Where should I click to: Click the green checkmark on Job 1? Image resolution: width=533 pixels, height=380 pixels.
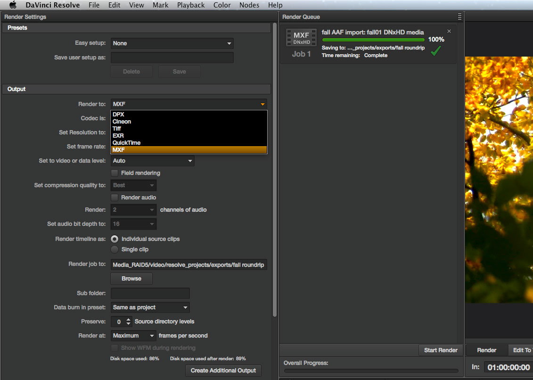click(x=436, y=51)
